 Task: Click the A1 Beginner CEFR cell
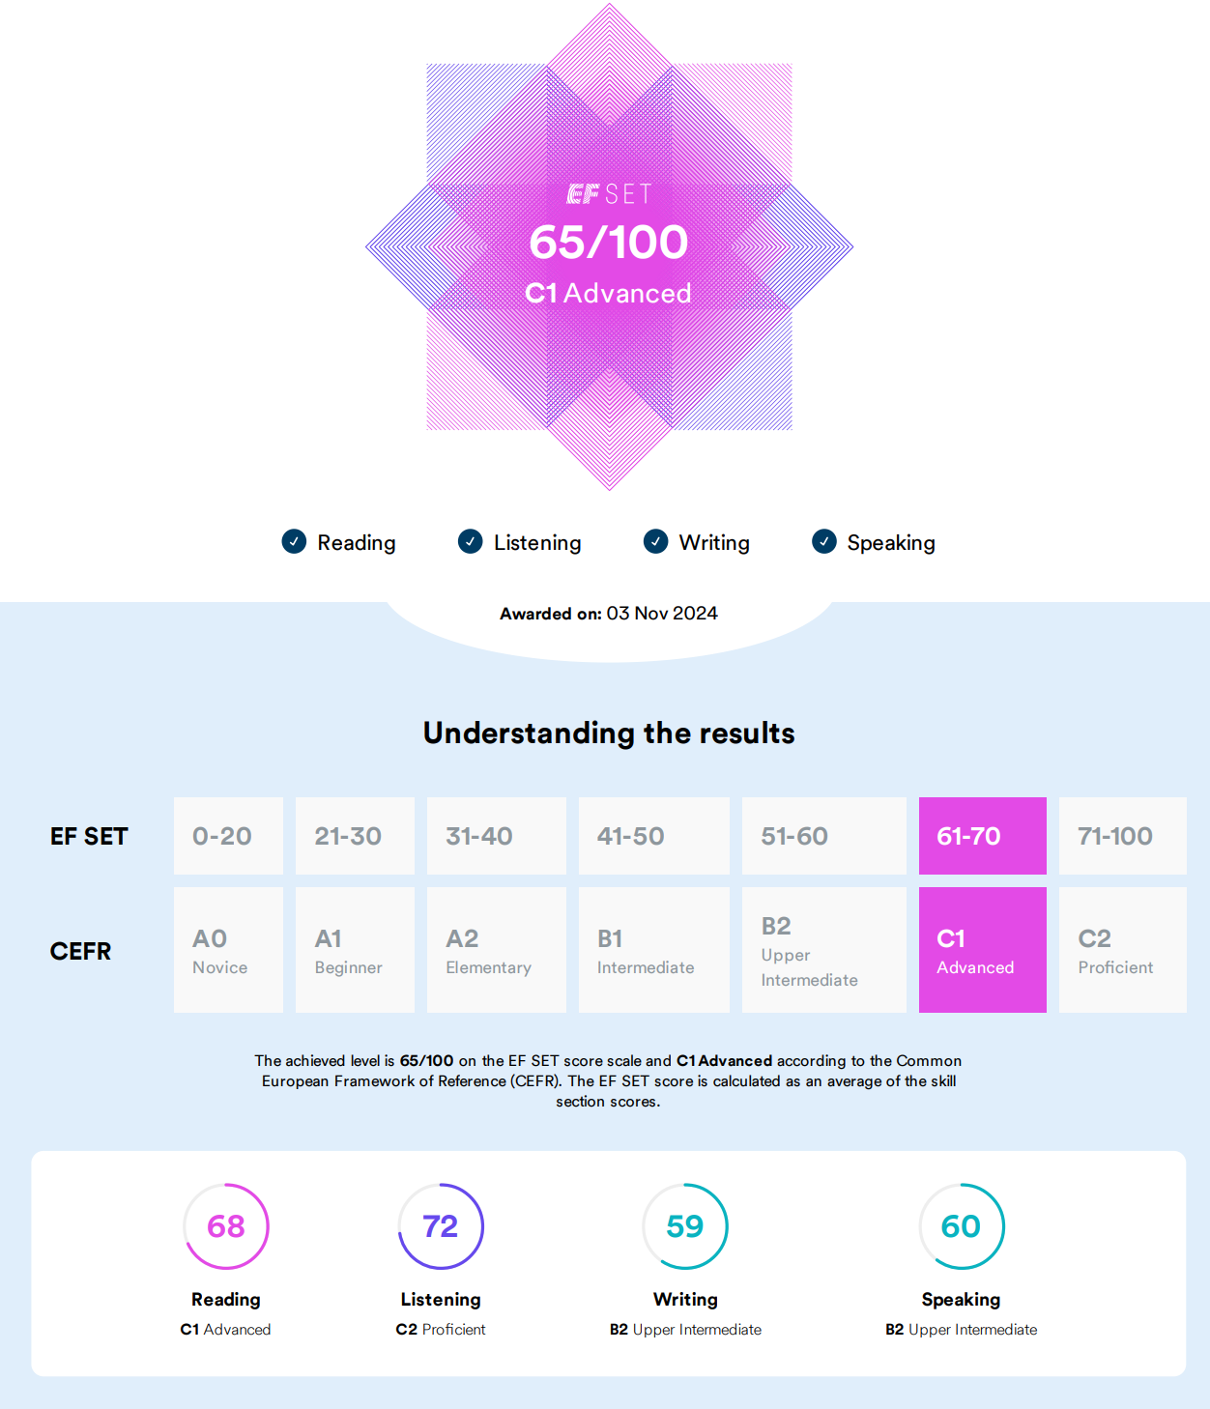[355, 950]
